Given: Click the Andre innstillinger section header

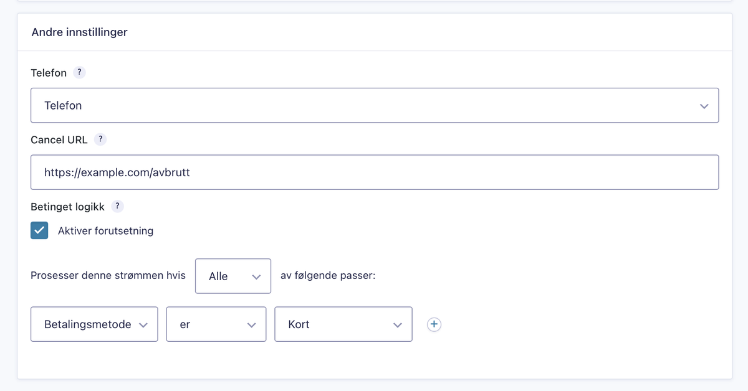Looking at the screenshot, I should coord(79,32).
